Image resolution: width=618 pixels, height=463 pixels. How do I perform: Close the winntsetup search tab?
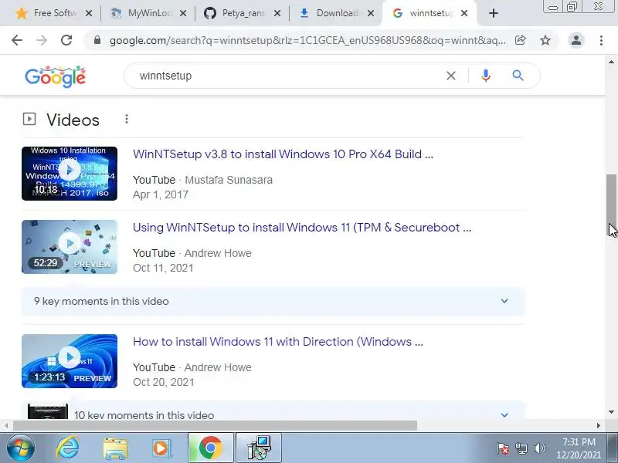(464, 13)
